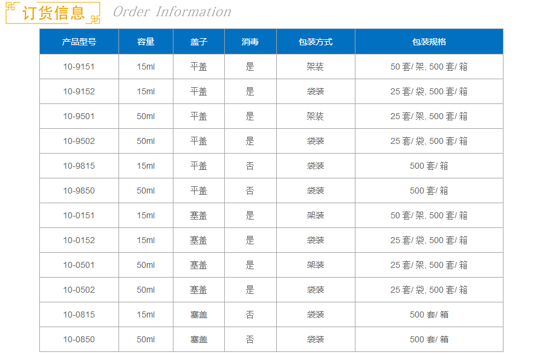The width and height of the screenshot is (544, 355).
Task: Select product model 10-9502
Action: (x=79, y=141)
